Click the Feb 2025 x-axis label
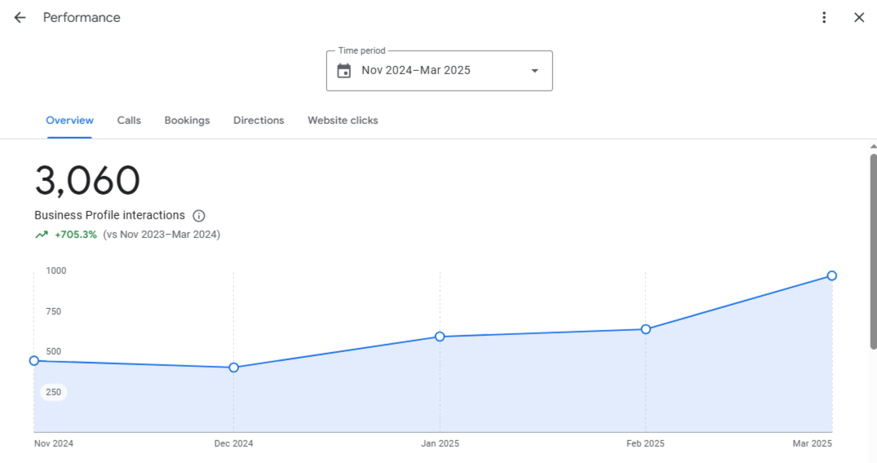This screenshot has width=877, height=463. [x=645, y=443]
